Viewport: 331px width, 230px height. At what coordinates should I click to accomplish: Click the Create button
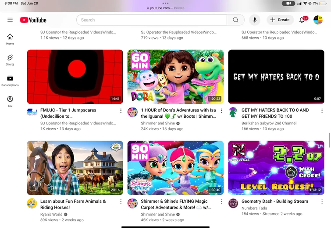pos(280,20)
